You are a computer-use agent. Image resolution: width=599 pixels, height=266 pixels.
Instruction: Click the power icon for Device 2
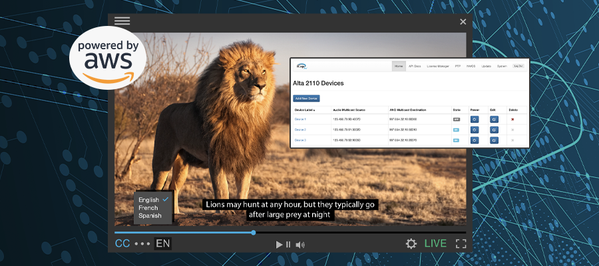475,130
